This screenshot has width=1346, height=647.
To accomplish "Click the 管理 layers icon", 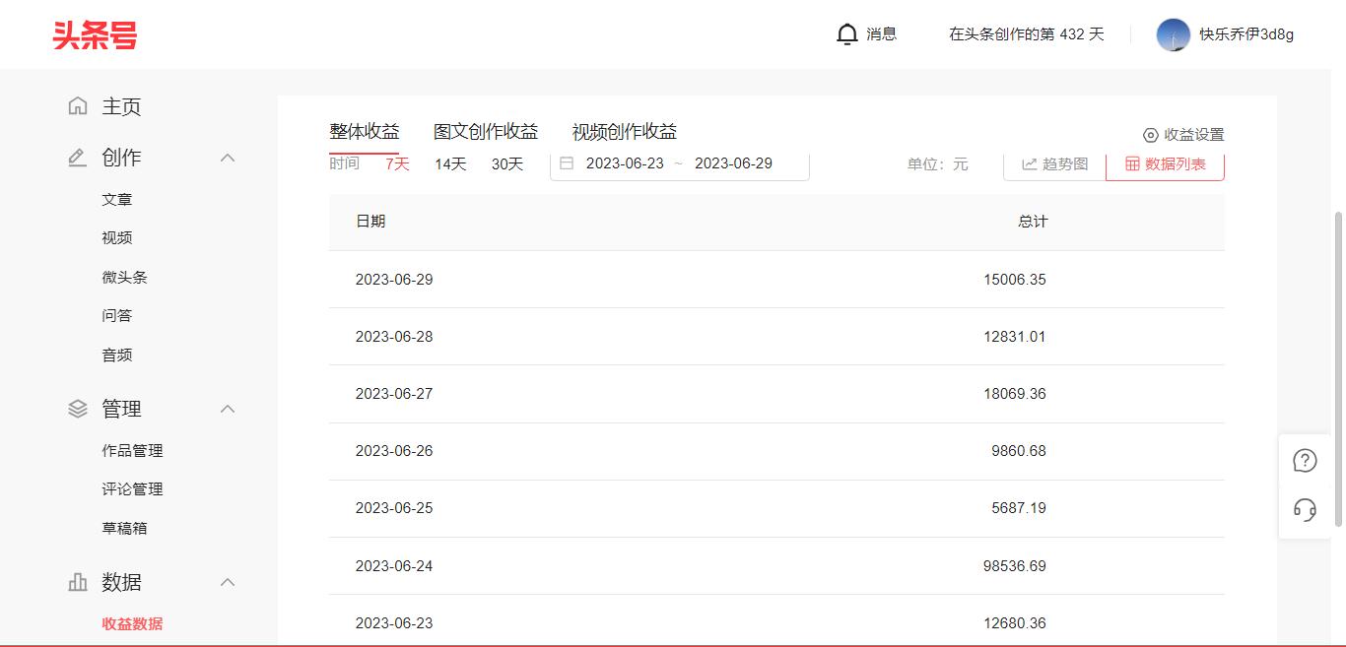I will (x=75, y=408).
